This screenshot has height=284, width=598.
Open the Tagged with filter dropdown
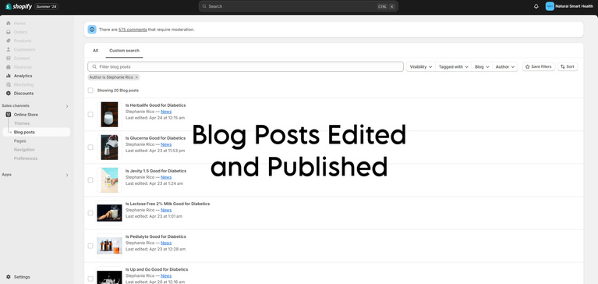tap(454, 67)
